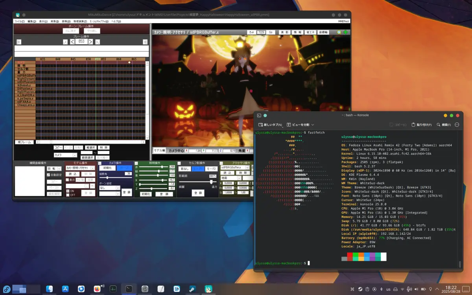Expand the sdPBRGBuffer.x accessory dropdown
This screenshot has height=295, width=472.
(235, 167)
